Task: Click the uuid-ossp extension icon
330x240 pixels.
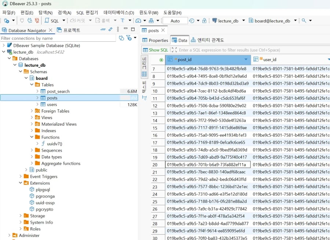Action: [x=32, y=203]
